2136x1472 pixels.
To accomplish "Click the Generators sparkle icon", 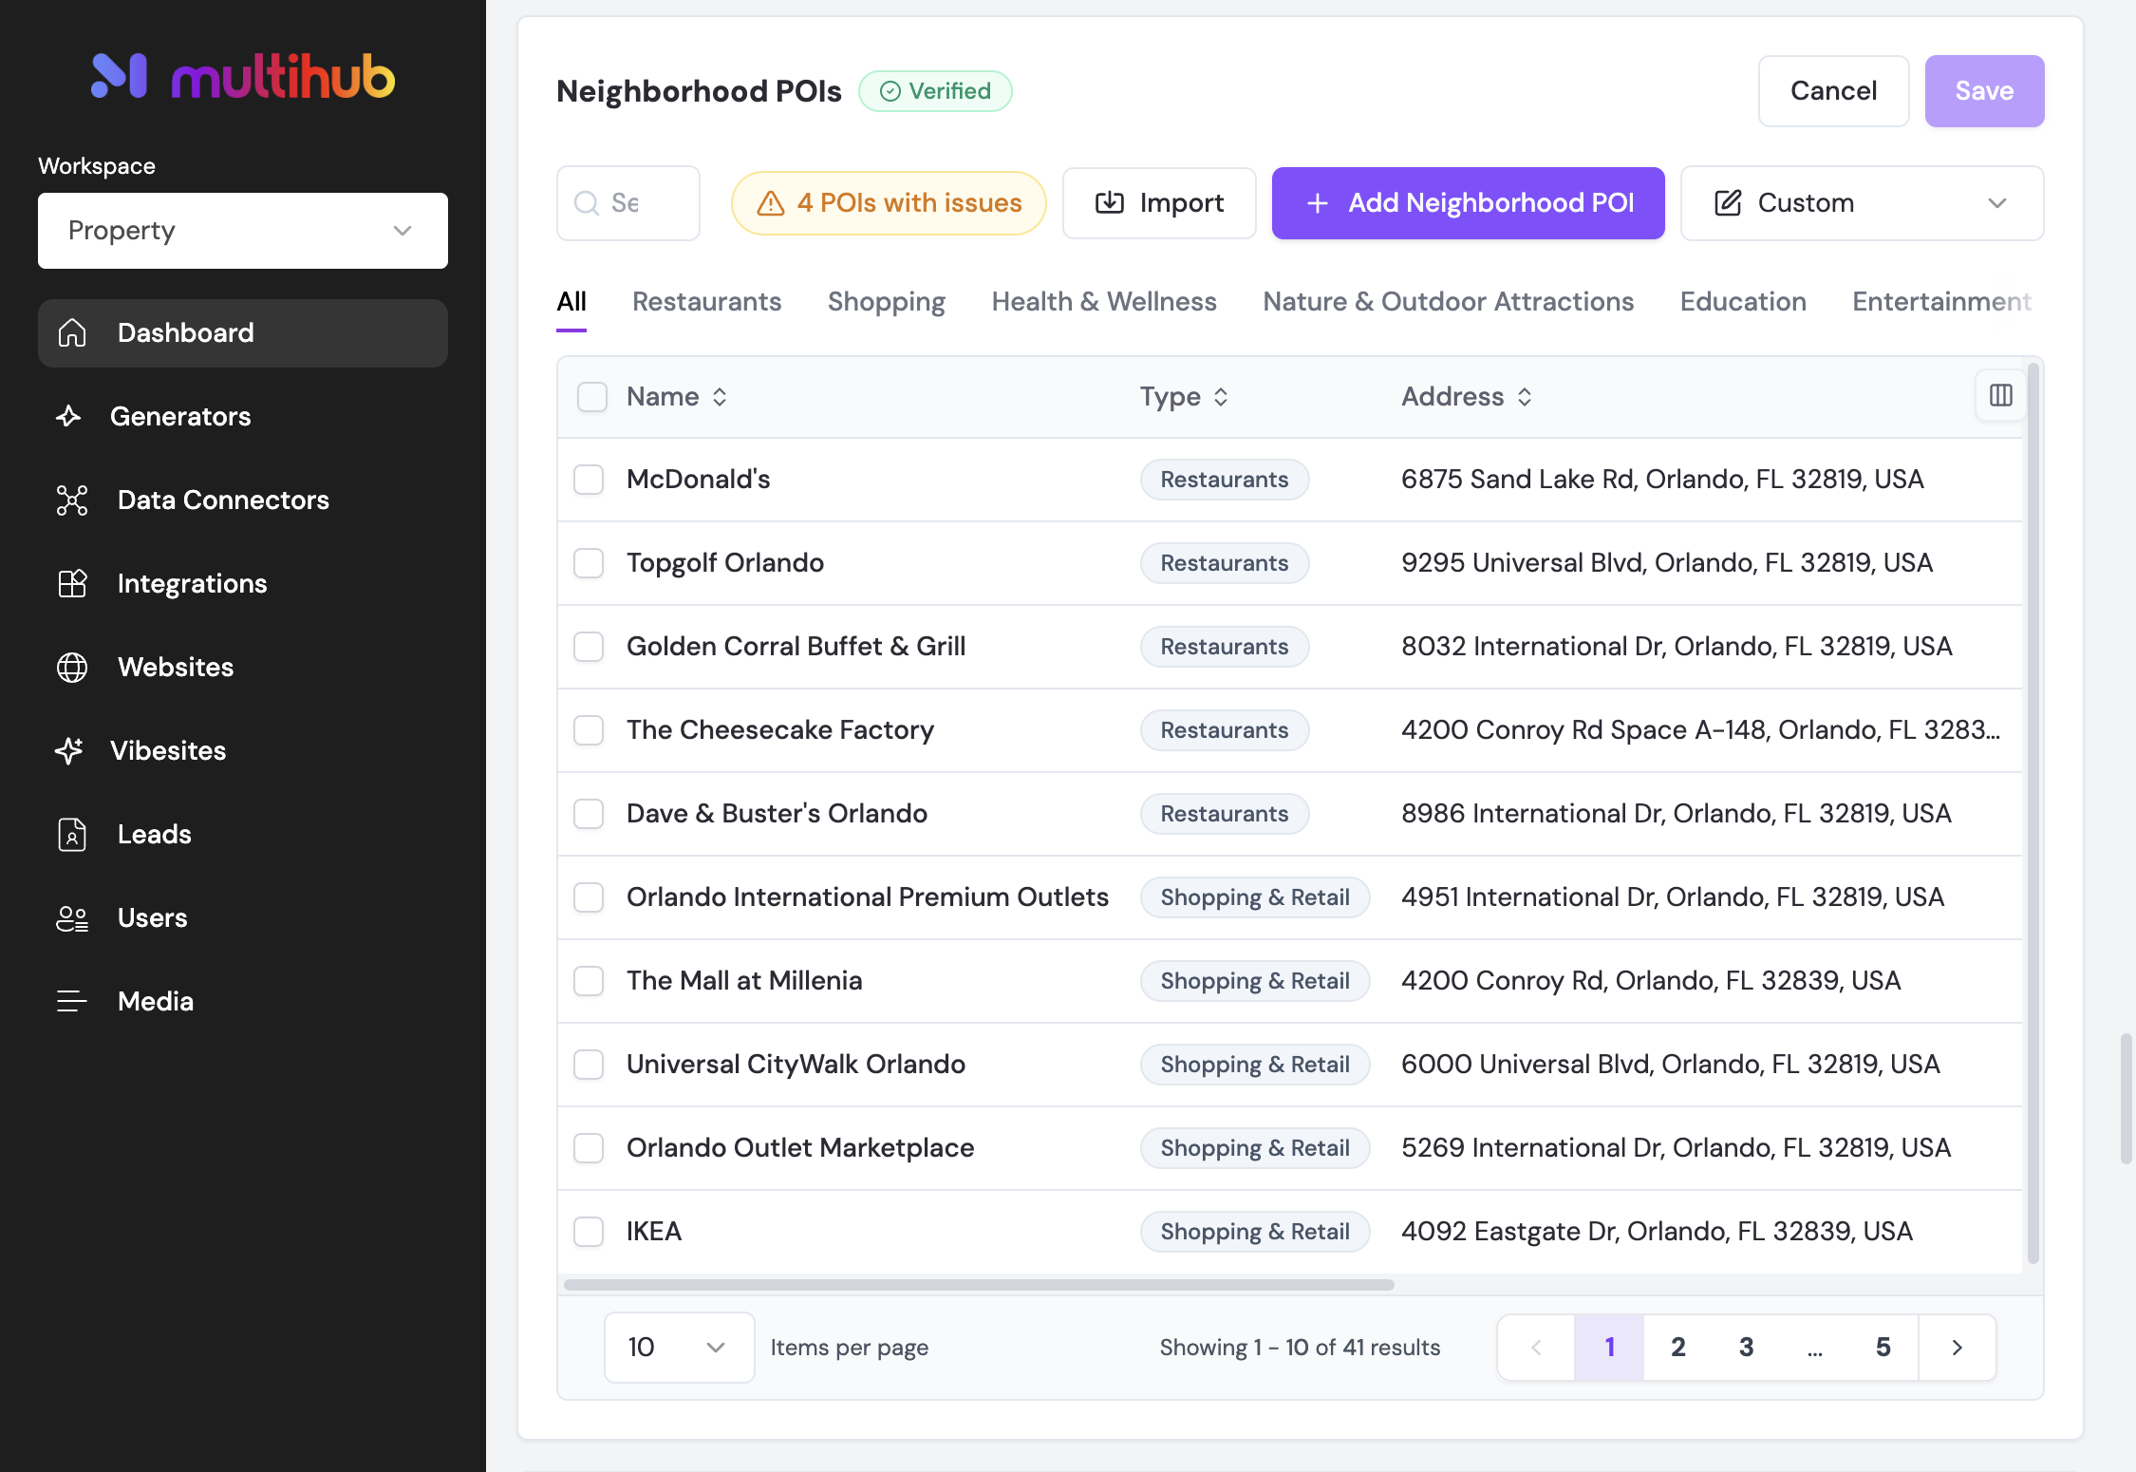I will click(x=68, y=416).
